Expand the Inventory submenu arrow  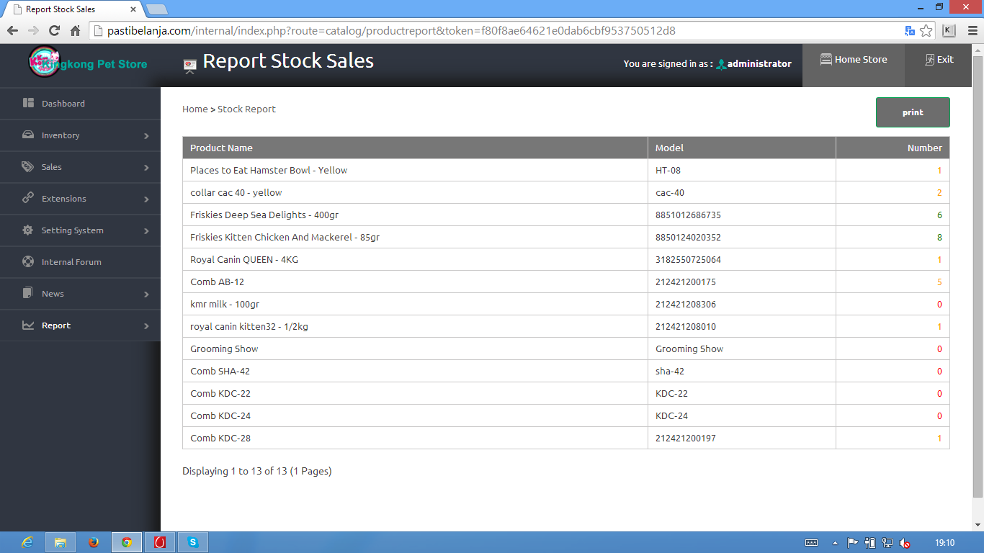point(146,136)
